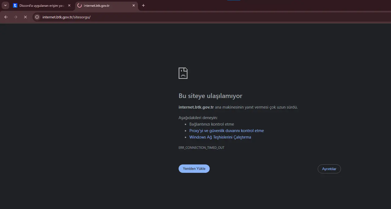Click the Discord tab's blue favicon
The height and width of the screenshot is (209, 391).
pyautogui.click(x=15, y=5)
